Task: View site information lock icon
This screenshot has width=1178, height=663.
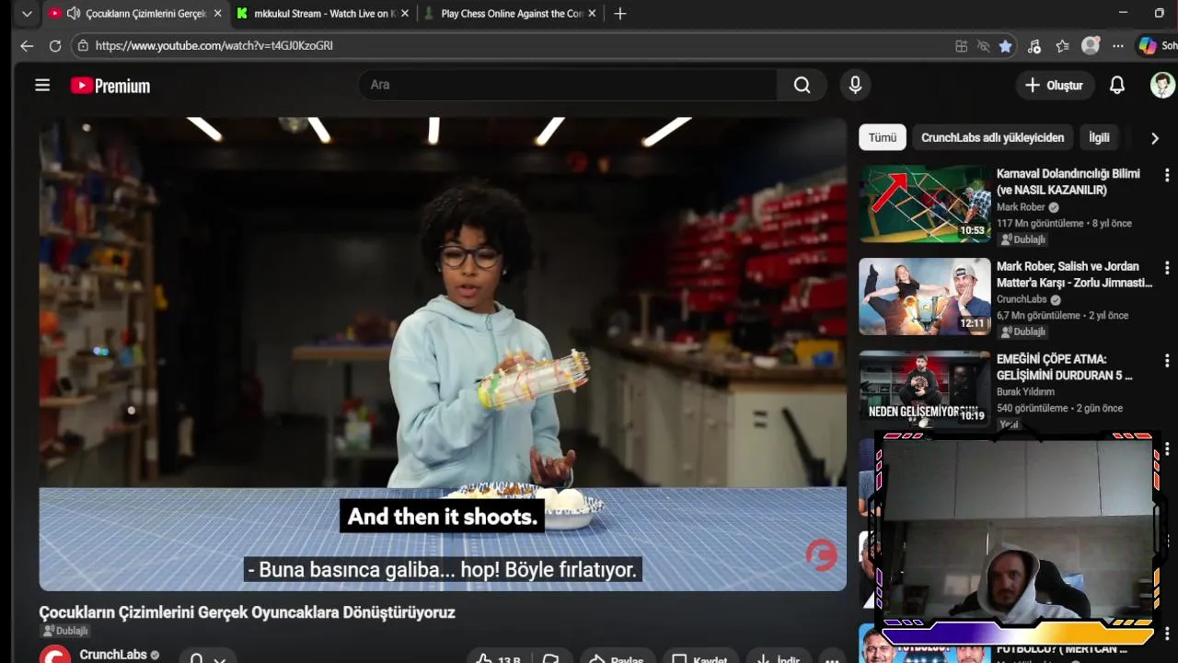Action: click(83, 45)
